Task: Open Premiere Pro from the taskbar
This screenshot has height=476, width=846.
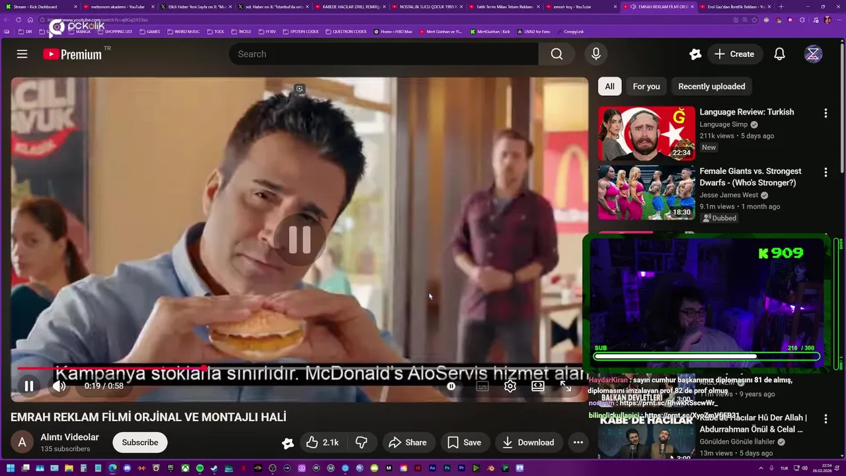Action: pyautogui.click(x=461, y=468)
